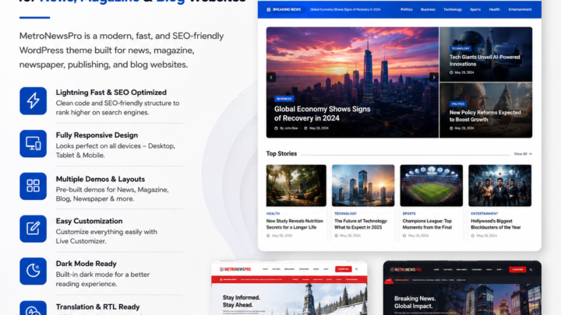Click the Hollywood blockbusters group thumbnail
This screenshot has width=561, height=315.
(499, 185)
